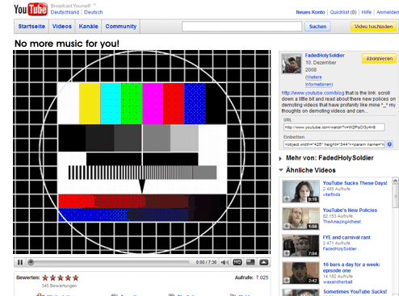Open 'YouTube's New Policies' thumbnail

pos(300,219)
